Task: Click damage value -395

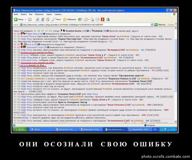Action: [x=166, y=110]
